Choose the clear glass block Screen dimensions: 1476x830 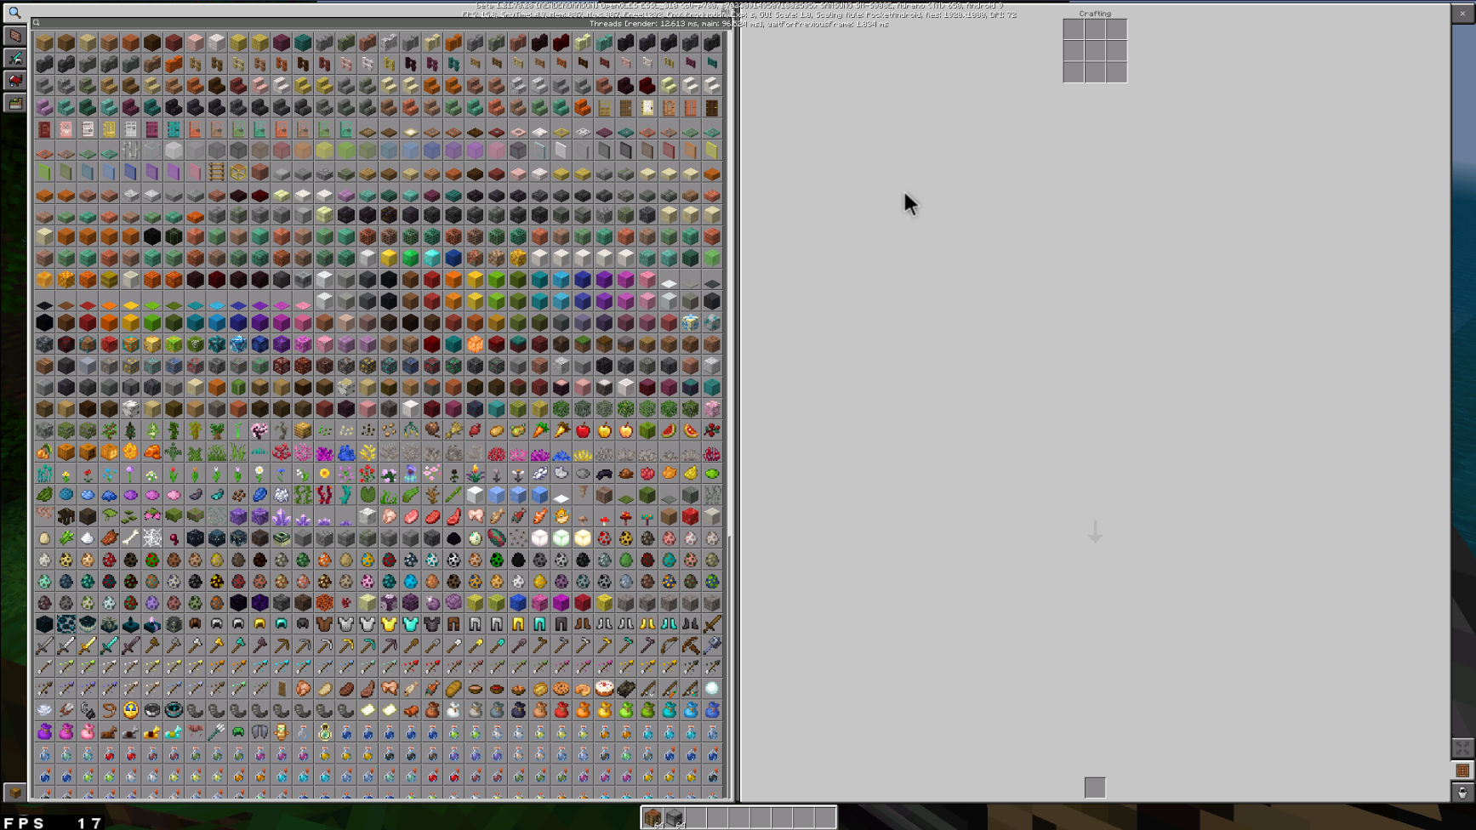[152, 151]
